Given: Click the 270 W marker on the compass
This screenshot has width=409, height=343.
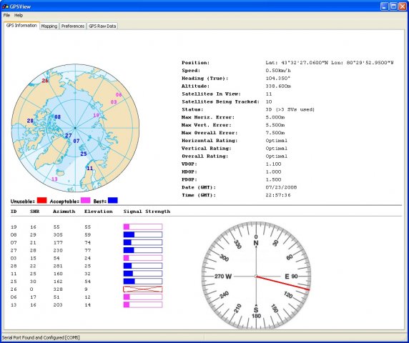Looking at the screenshot, I should tap(223, 277).
